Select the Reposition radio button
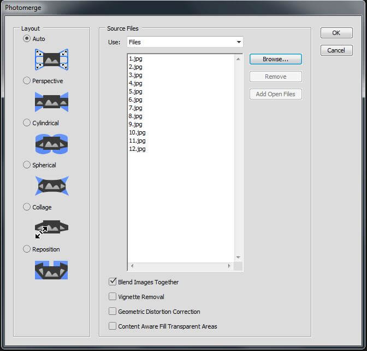This screenshot has height=351, width=367. 27,249
